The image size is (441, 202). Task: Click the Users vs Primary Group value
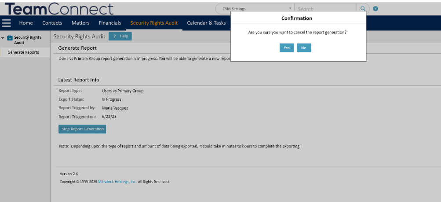pyautogui.click(x=123, y=91)
